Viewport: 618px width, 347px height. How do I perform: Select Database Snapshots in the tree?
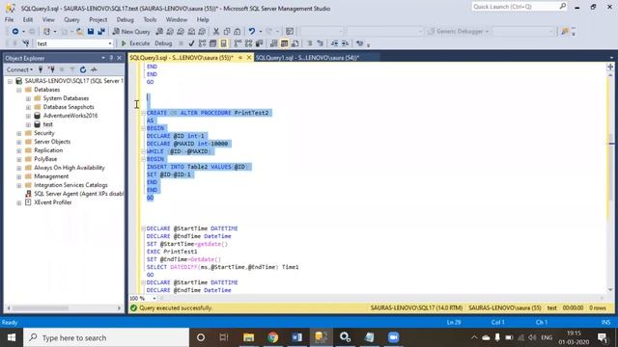pos(69,107)
